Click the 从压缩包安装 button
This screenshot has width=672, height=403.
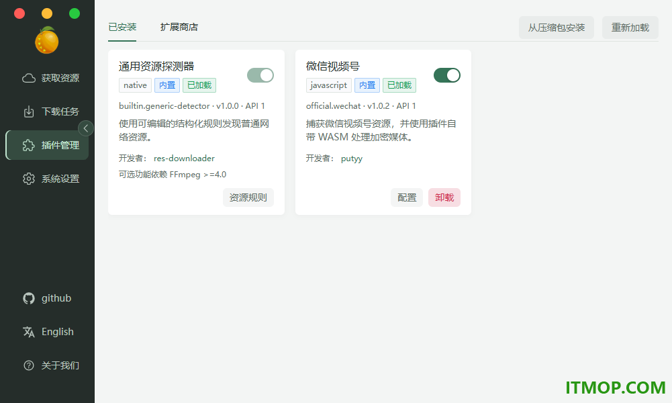coord(557,28)
